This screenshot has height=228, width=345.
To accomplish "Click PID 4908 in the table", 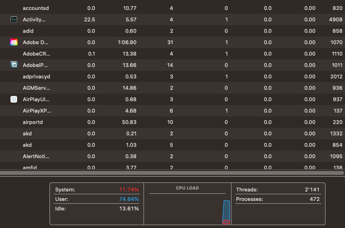I will pyautogui.click(x=335, y=19).
